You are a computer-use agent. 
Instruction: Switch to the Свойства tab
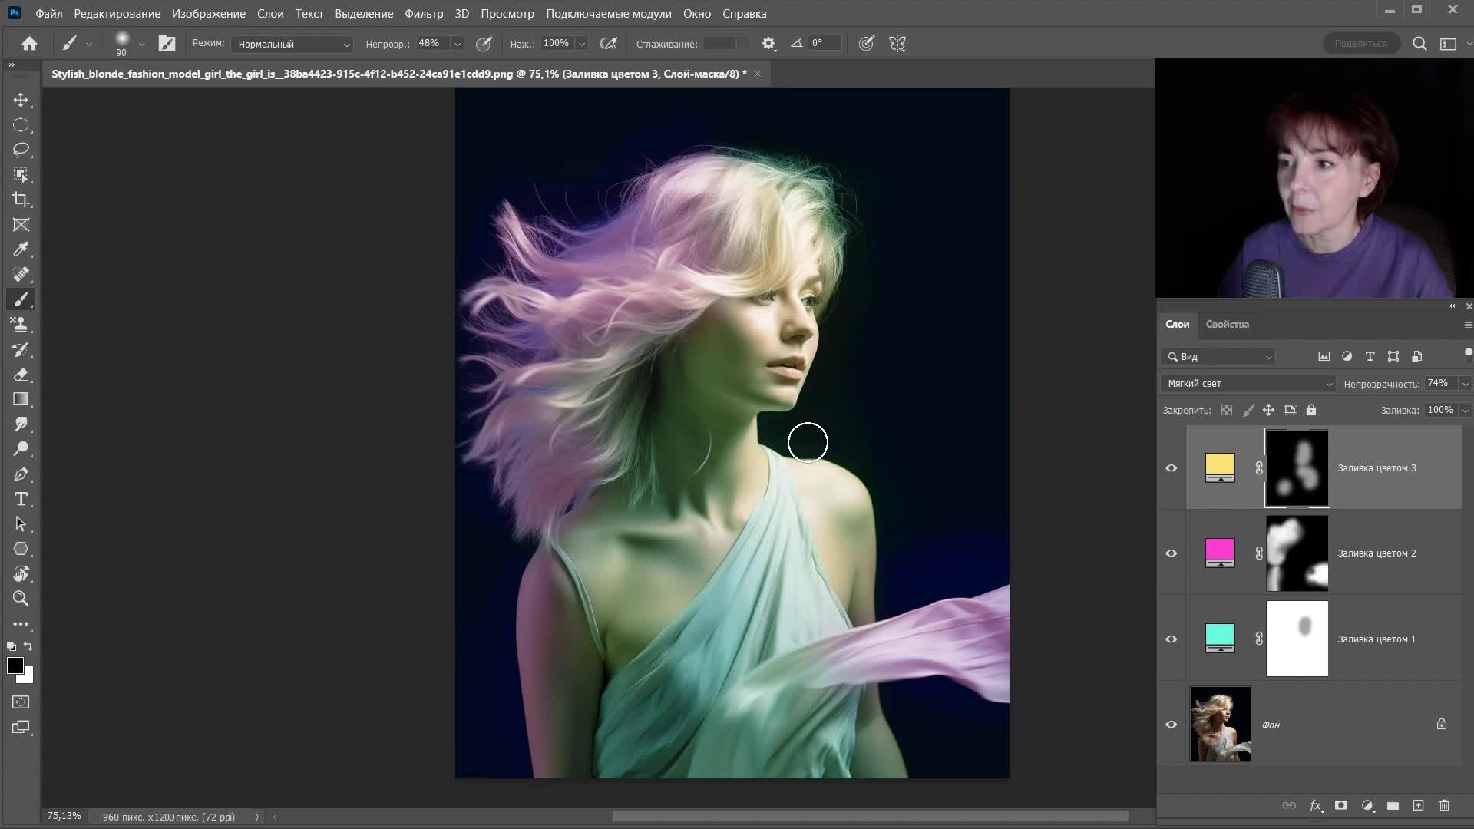[x=1227, y=324]
